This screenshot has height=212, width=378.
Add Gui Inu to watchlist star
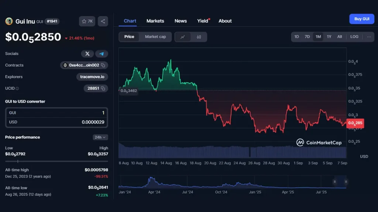87,21
